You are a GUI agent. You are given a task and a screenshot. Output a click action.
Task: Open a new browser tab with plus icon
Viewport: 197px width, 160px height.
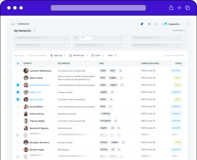tap(179, 8)
